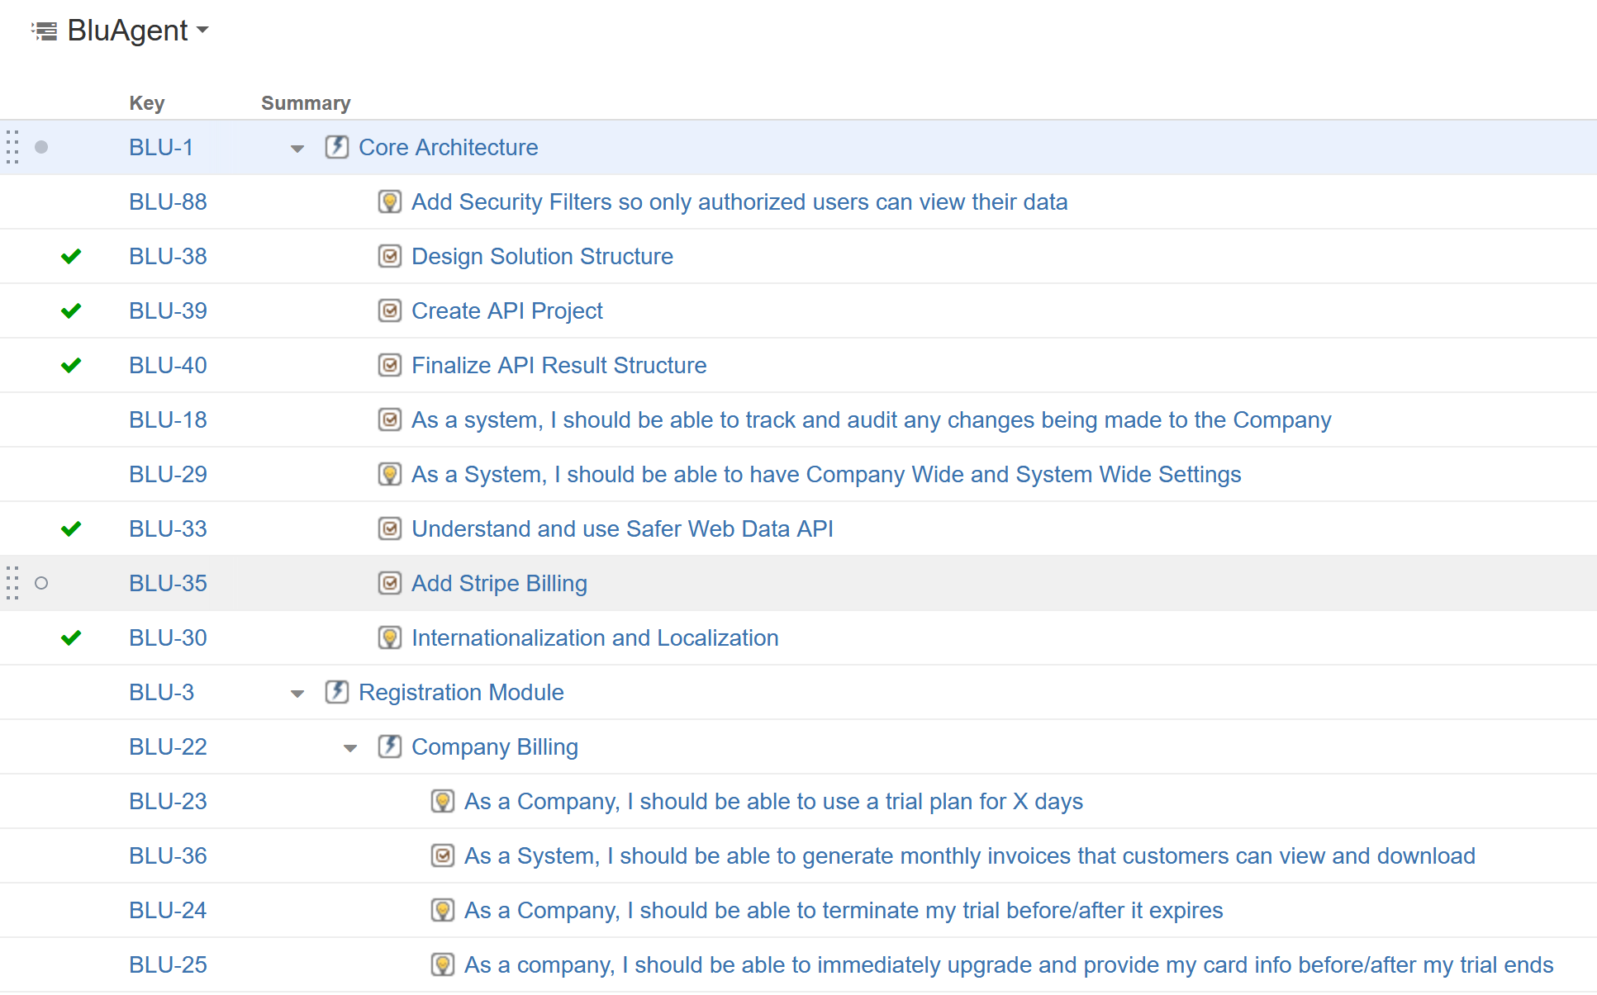Open issue key BLU-18
The image size is (1597, 995).
[168, 419]
